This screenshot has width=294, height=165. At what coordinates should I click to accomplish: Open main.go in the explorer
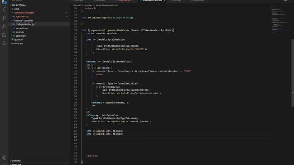click(x=18, y=44)
